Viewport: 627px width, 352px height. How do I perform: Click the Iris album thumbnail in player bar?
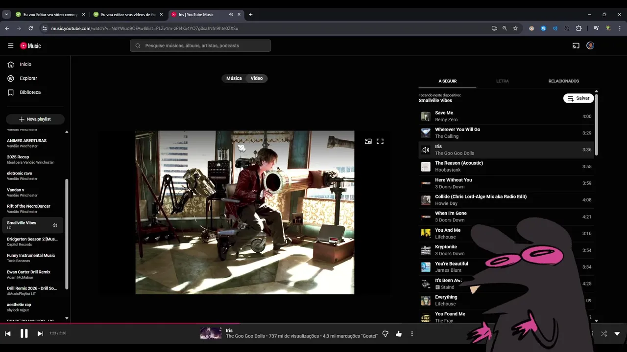211,333
